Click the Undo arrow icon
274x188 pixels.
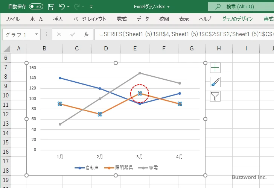click(62, 7)
